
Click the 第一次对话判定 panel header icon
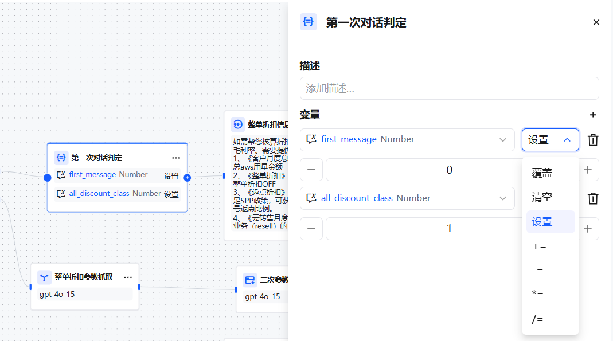click(x=308, y=22)
